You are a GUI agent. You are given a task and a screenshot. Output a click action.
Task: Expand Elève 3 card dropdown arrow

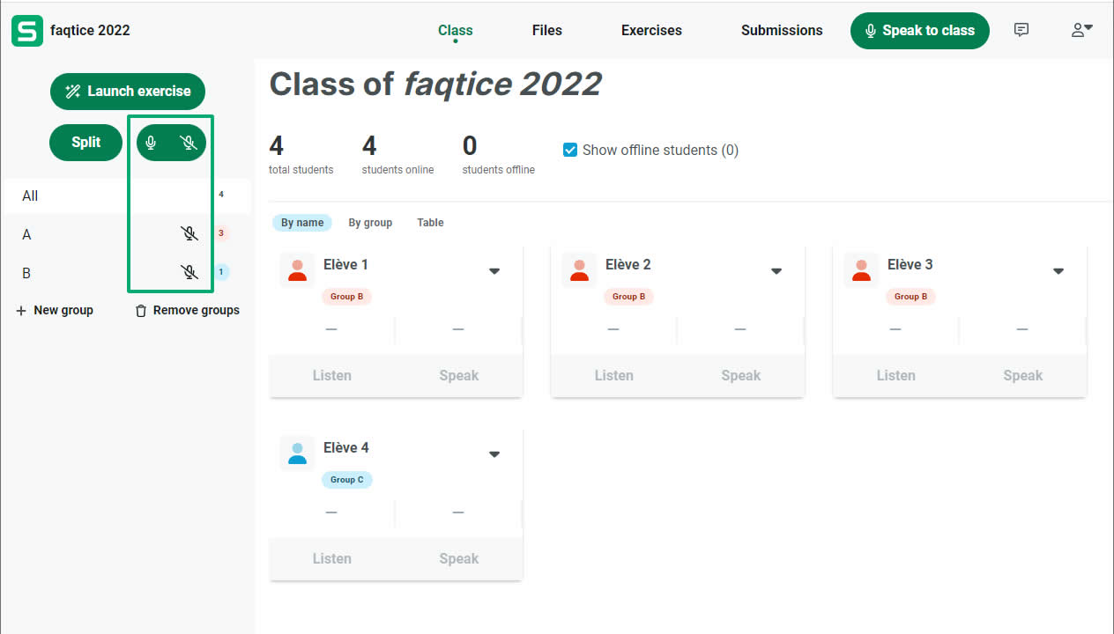[1058, 271]
